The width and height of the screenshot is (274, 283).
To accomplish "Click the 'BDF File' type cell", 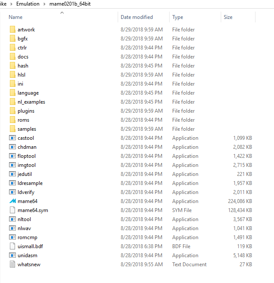I will 181,246.
